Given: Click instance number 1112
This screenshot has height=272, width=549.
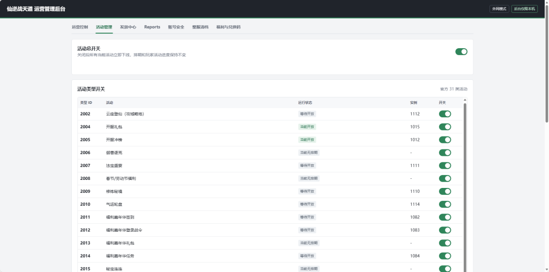Looking at the screenshot, I should tap(415, 114).
